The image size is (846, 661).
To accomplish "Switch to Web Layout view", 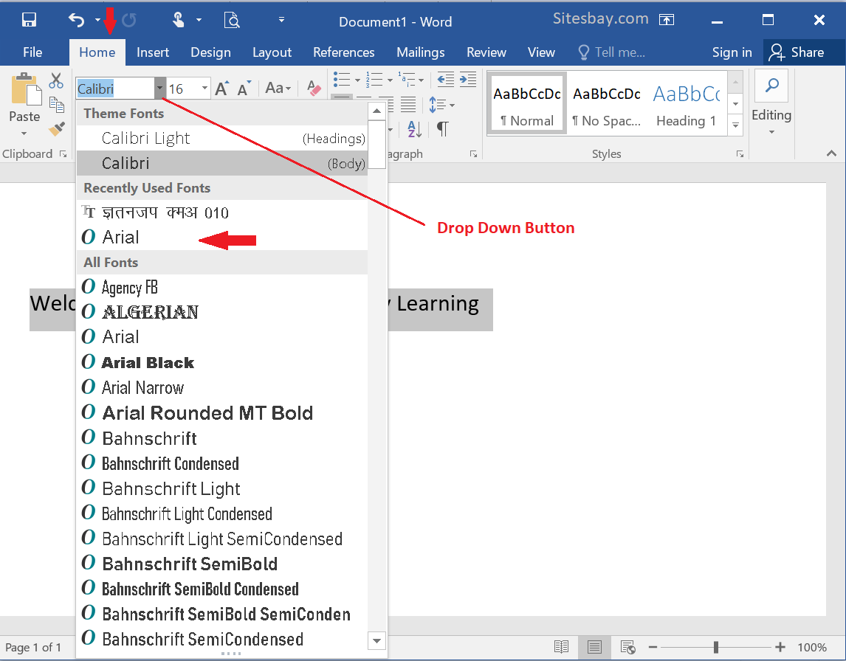I will pyautogui.click(x=627, y=646).
